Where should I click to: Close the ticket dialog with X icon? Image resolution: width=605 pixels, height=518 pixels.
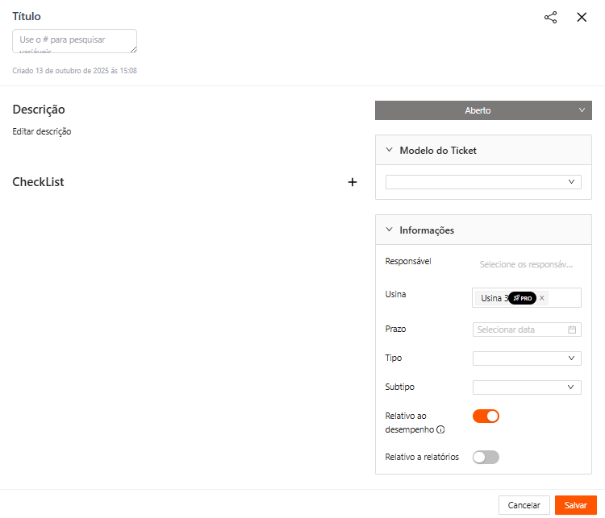[x=582, y=18]
